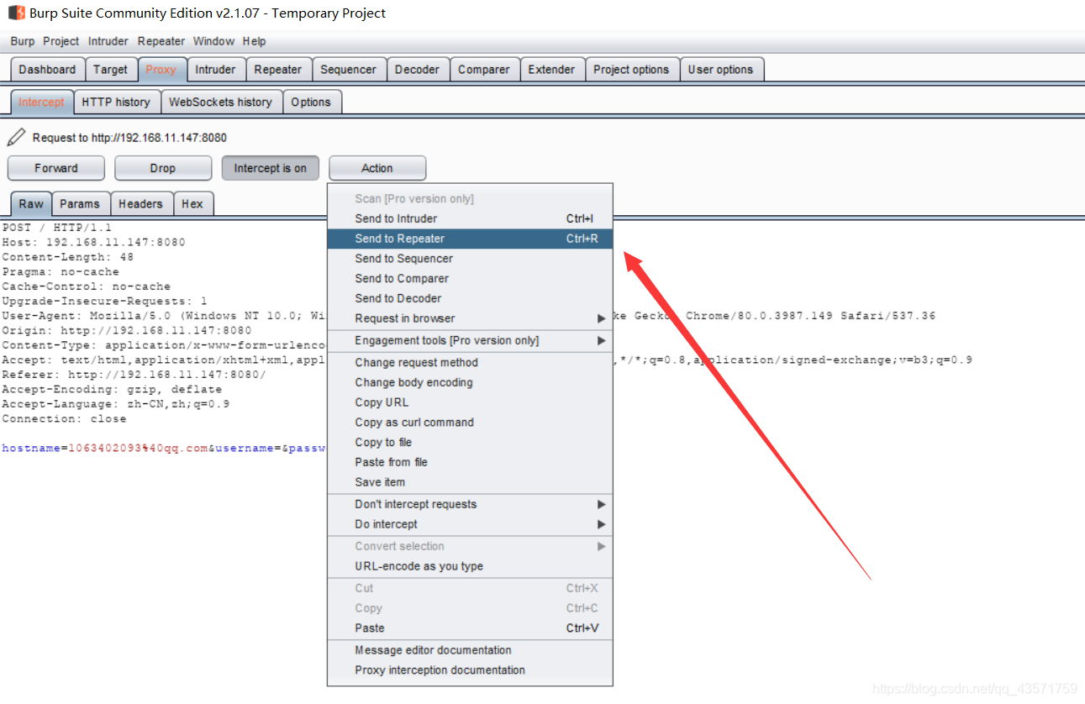
Task: Switch to the Dashboard tab
Action: pyautogui.click(x=47, y=70)
